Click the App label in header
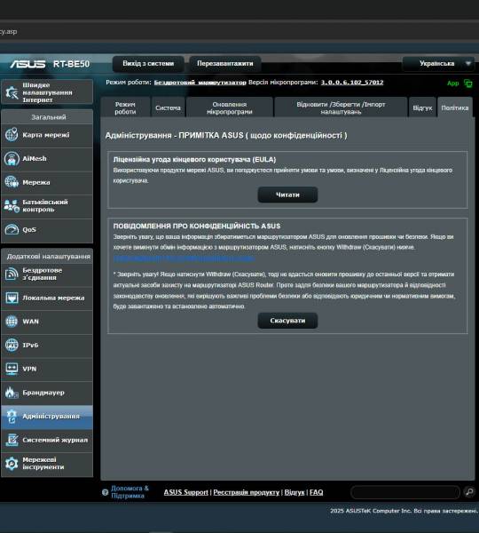 point(453,84)
